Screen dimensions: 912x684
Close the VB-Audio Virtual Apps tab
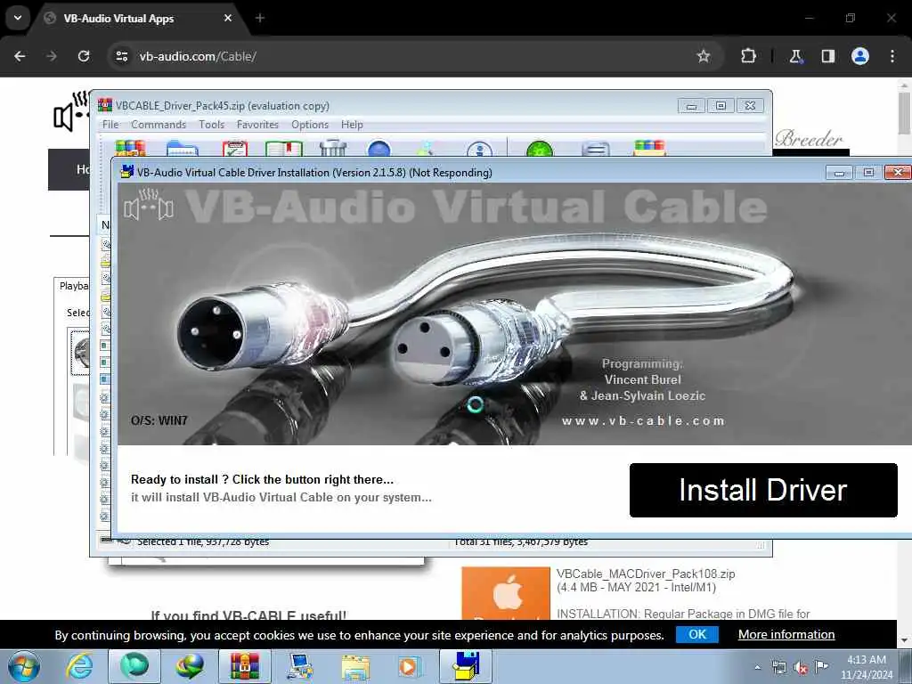click(x=228, y=18)
